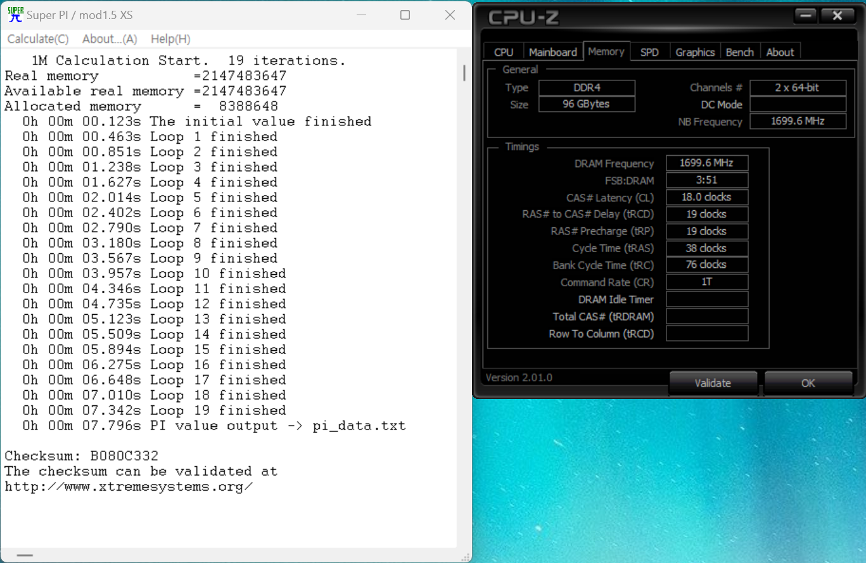
Task: Click the 'Loop 1 finished' line
Action: 150,137
